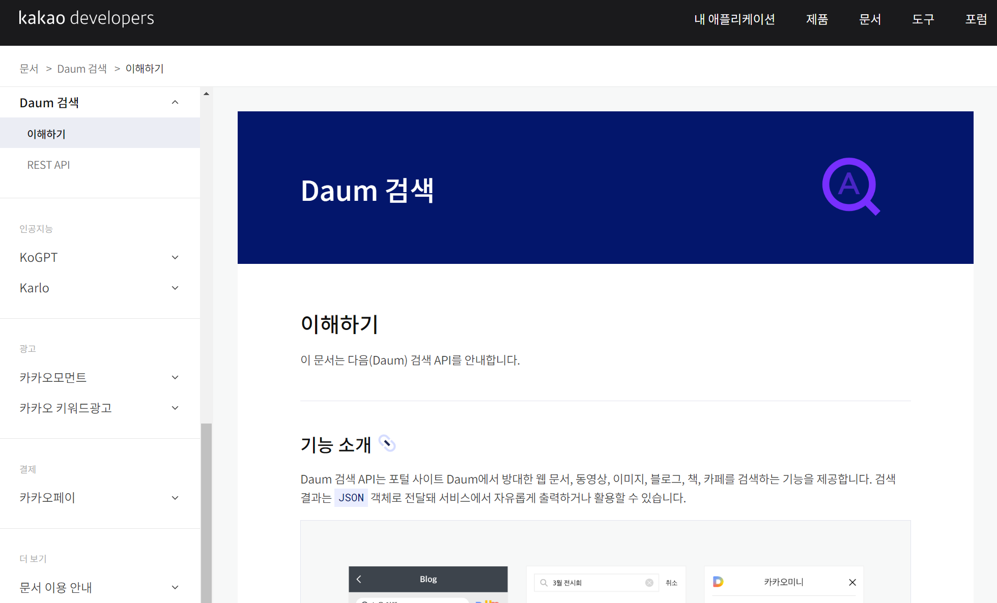Click the magnifier icon in 3월 전시회 search
The width and height of the screenshot is (997, 603).
pyautogui.click(x=544, y=583)
